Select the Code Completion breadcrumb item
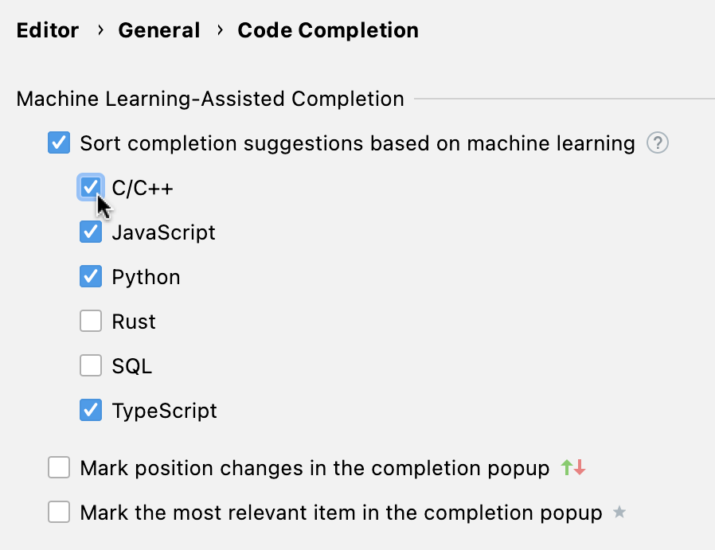This screenshot has width=715, height=550. (x=327, y=30)
